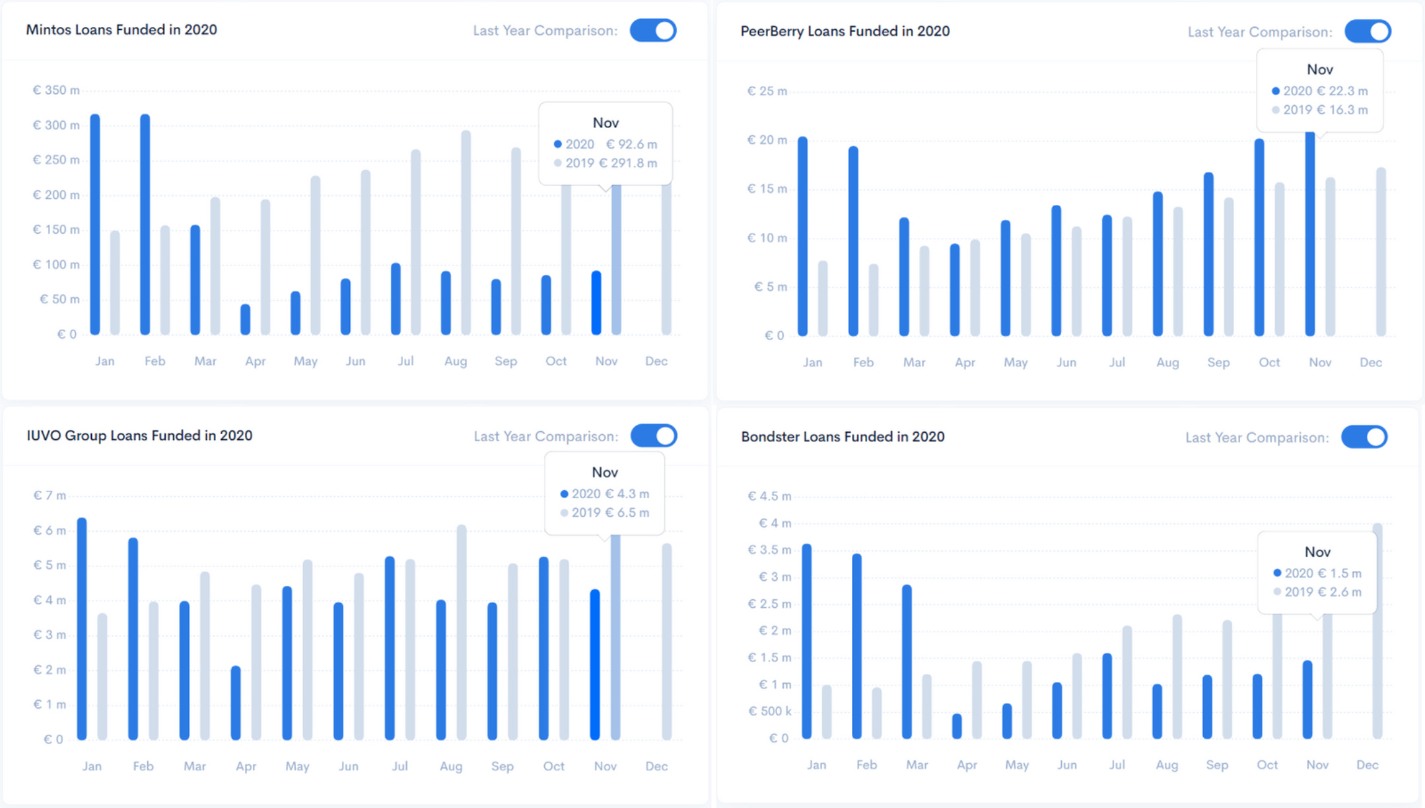Click Mintos August 2019 light bar

(x=466, y=233)
